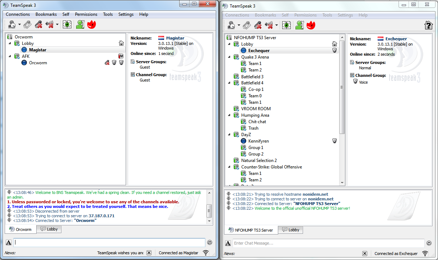Collapse Lobby channel in Orcworm tree
Viewport: 438px width, 260px height.
click(x=10, y=43)
